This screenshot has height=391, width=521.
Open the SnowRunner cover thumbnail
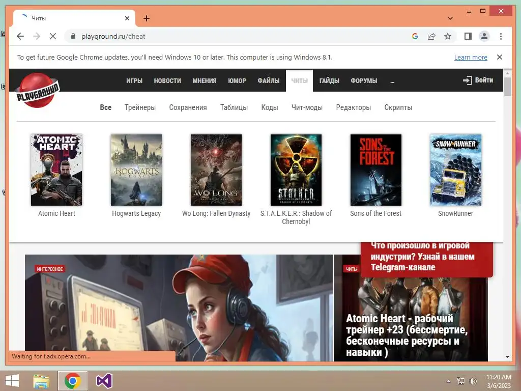455,170
